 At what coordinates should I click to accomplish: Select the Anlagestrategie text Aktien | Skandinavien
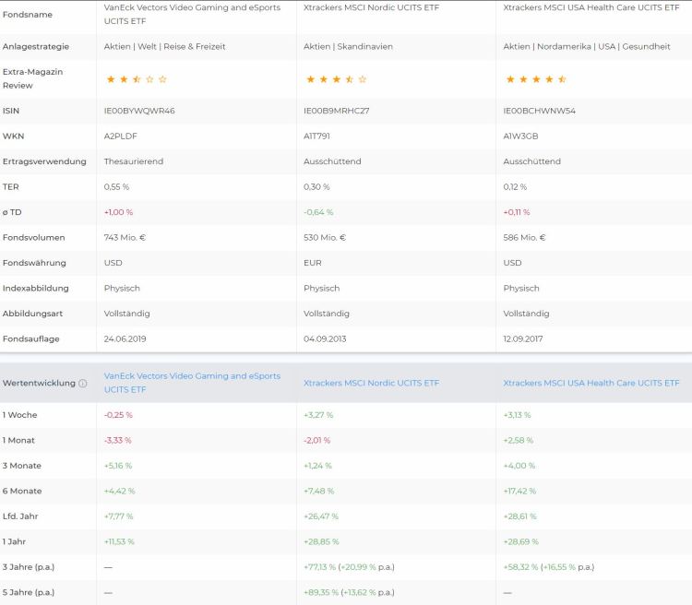point(348,46)
